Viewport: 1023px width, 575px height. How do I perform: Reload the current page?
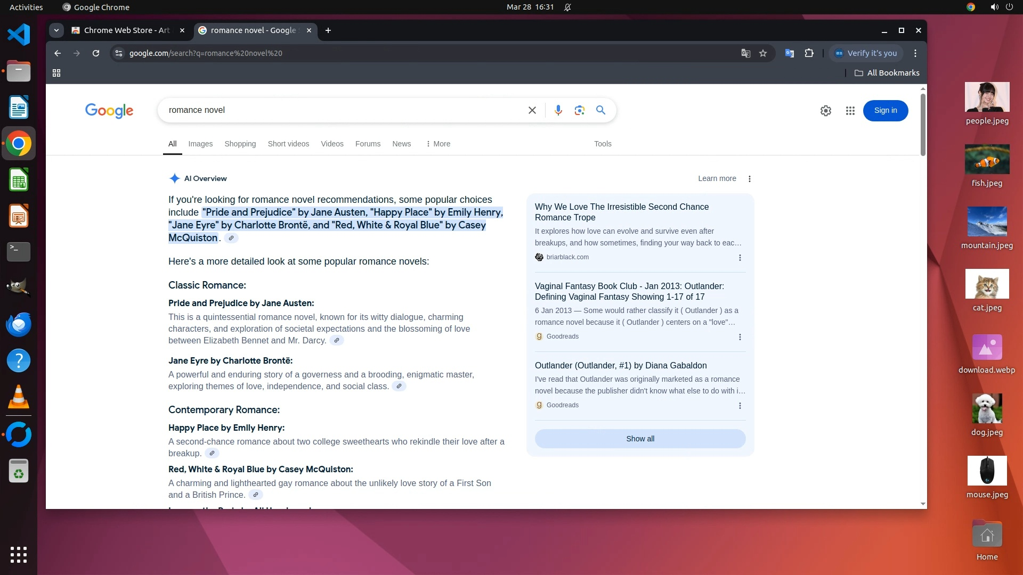(x=96, y=53)
